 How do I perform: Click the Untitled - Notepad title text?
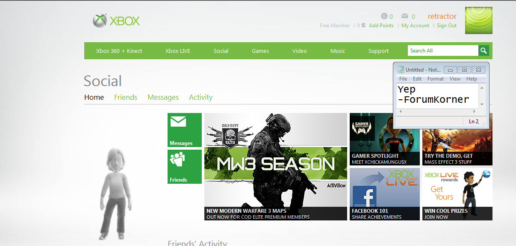(x=423, y=69)
